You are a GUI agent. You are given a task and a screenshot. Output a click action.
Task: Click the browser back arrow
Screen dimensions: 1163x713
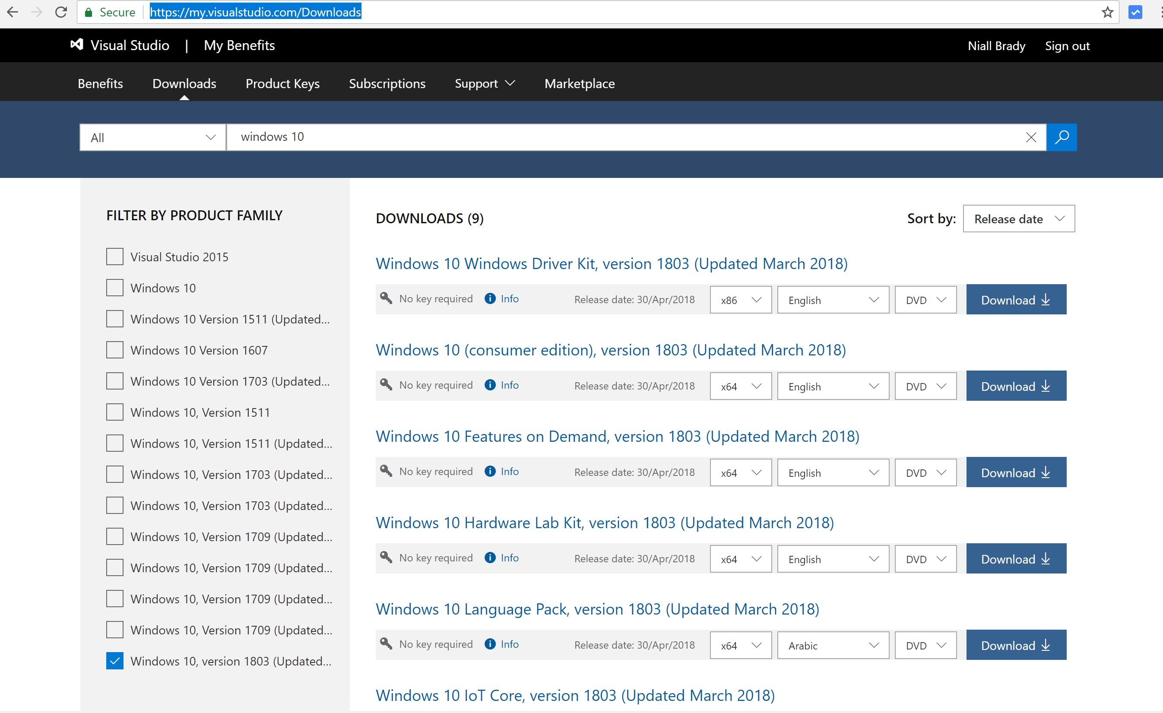[13, 12]
